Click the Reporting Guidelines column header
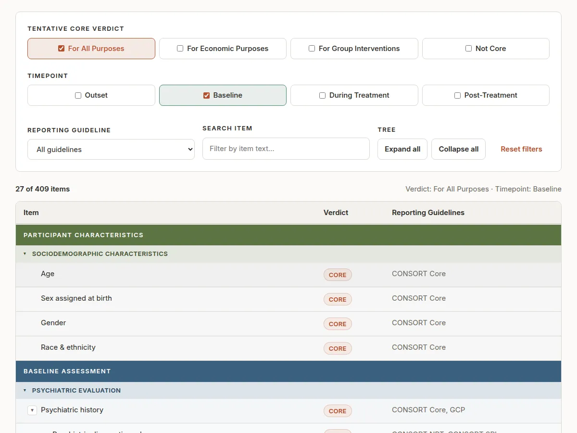 click(x=428, y=213)
